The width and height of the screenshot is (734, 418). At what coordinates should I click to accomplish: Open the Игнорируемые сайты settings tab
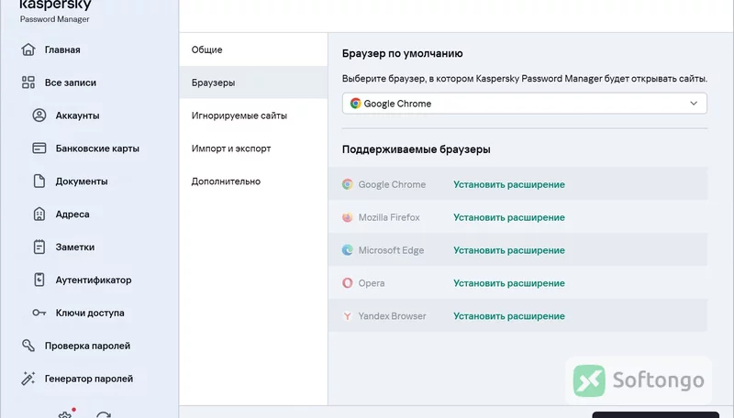[x=253, y=115]
